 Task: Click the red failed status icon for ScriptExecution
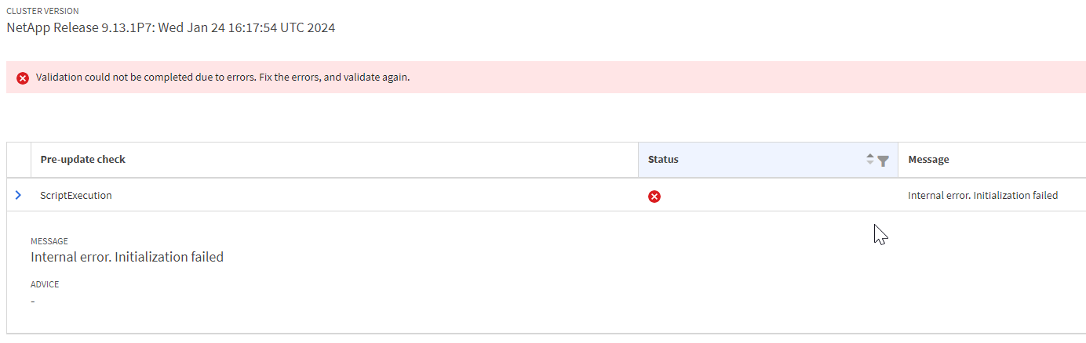click(x=654, y=197)
